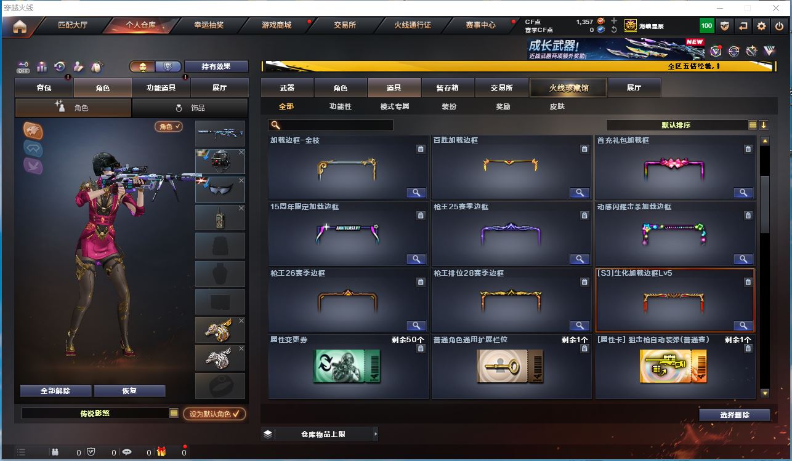Click the 全部解除 button
The image size is (792, 461).
point(55,391)
